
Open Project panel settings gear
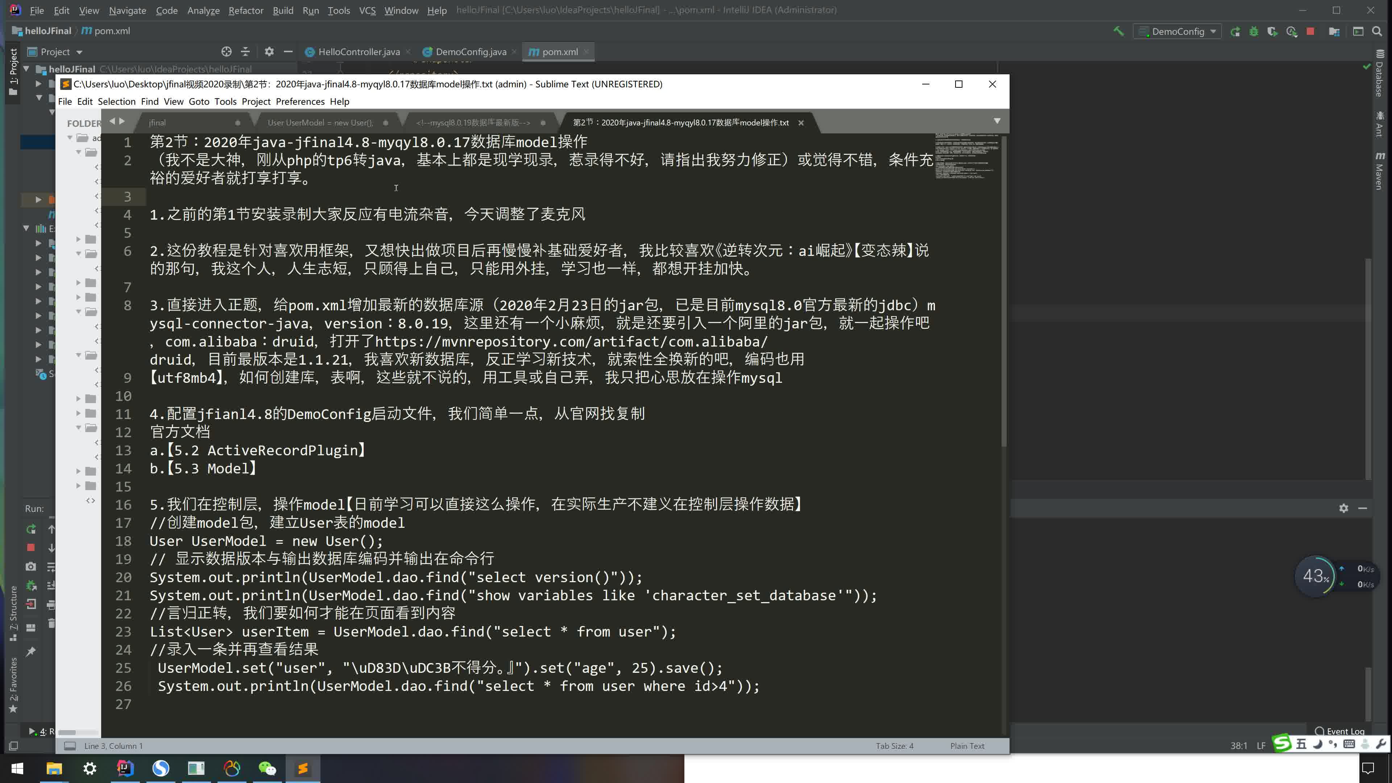pyautogui.click(x=269, y=52)
